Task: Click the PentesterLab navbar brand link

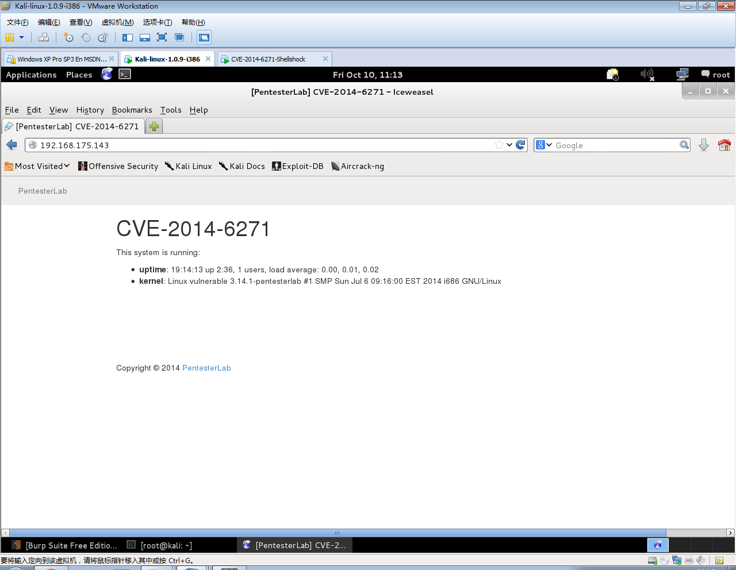Action: point(43,191)
